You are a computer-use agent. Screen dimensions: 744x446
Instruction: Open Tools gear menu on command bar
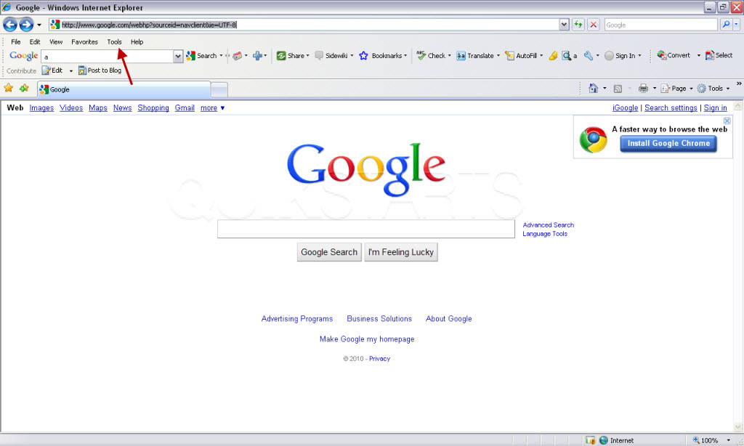point(713,88)
